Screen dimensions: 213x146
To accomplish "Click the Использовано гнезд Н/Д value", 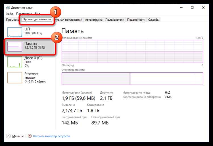I will (168, 93).
